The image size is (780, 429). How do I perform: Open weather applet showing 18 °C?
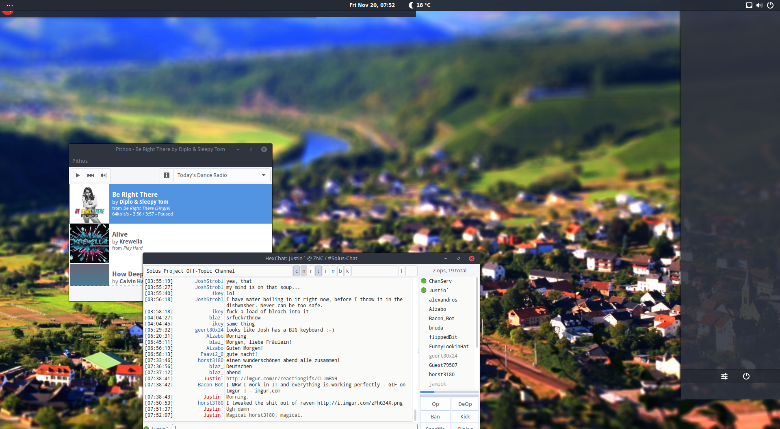pos(420,5)
